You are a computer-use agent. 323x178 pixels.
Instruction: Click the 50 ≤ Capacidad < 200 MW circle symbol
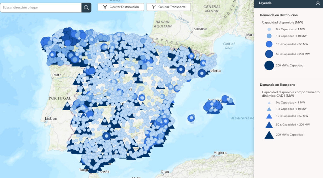(x=269, y=54)
